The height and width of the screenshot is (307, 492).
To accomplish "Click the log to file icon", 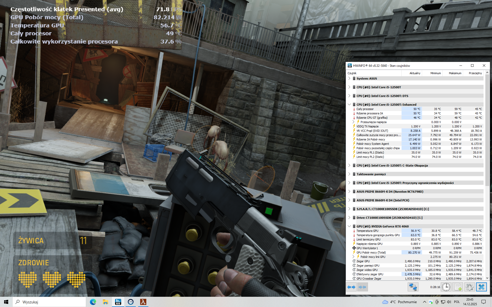I will point(458,287).
